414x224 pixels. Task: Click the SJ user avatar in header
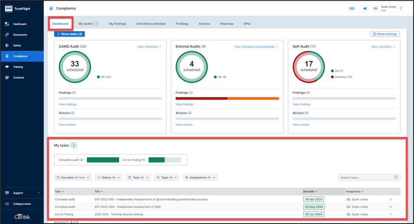pyautogui.click(x=375, y=8)
